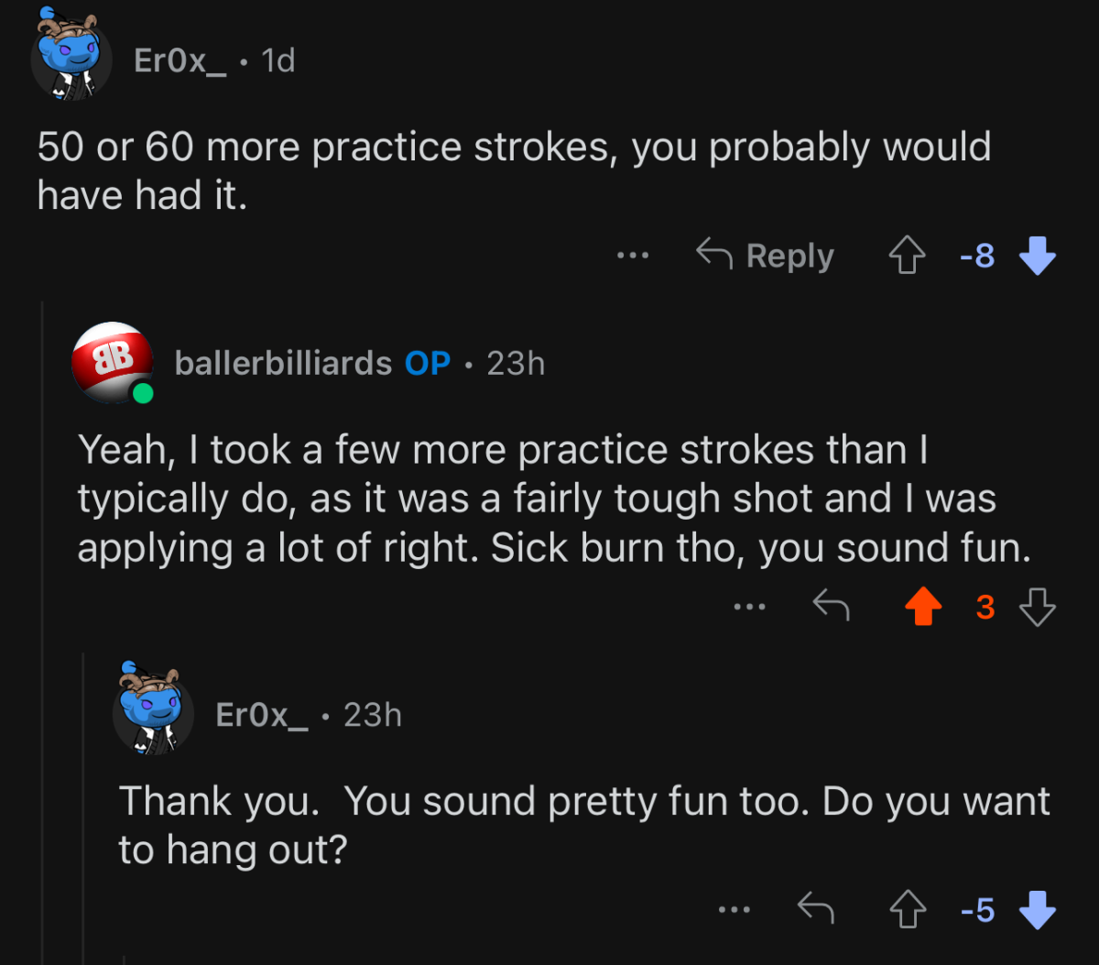The width and height of the screenshot is (1099, 965).
Task: Visit the ballerbilliards user profile
Action: point(283,364)
